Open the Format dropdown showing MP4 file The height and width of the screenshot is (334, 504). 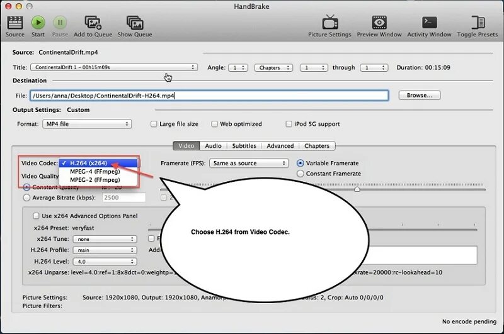click(87, 124)
